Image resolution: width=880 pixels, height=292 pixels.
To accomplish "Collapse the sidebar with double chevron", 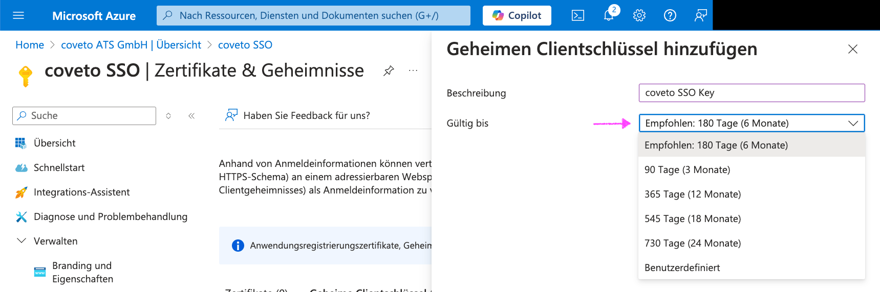I will [x=191, y=116].
